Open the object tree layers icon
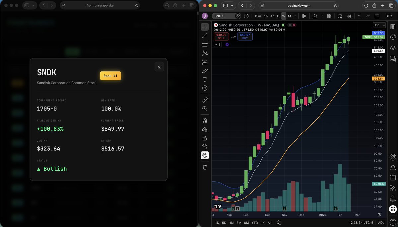398x227 pixels. (393, 48)
